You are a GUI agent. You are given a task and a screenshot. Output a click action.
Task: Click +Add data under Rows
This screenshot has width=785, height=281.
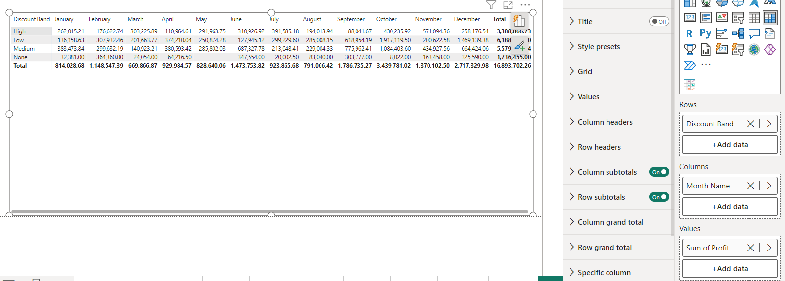(x=730, y=145)
